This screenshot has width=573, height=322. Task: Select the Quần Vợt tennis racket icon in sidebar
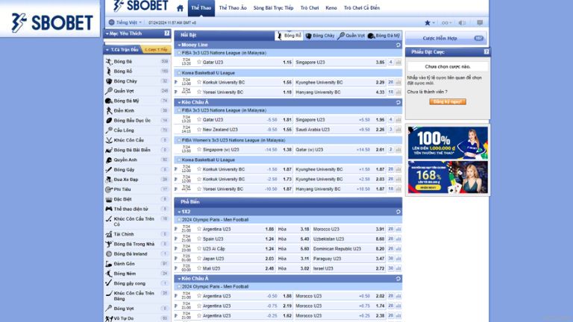pyautogui.click(x=108, y=91)
